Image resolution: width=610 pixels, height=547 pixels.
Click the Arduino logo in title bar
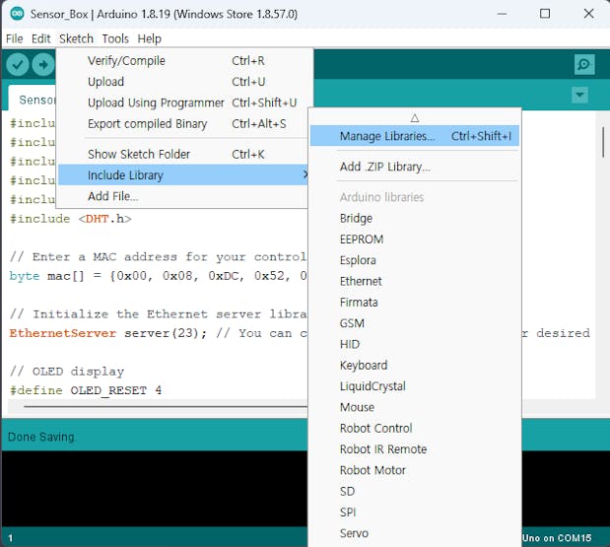pyautogui.click(x=17, y=14)
